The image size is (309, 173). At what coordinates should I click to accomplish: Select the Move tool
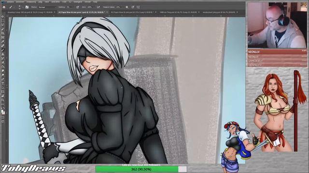pos(3,17)
